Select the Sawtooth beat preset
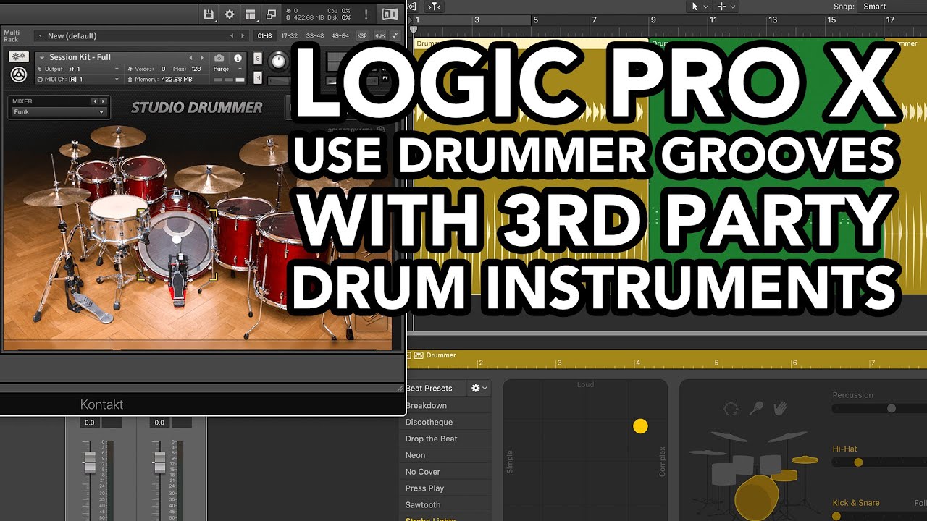927x521 pixels. pos(423,505)
